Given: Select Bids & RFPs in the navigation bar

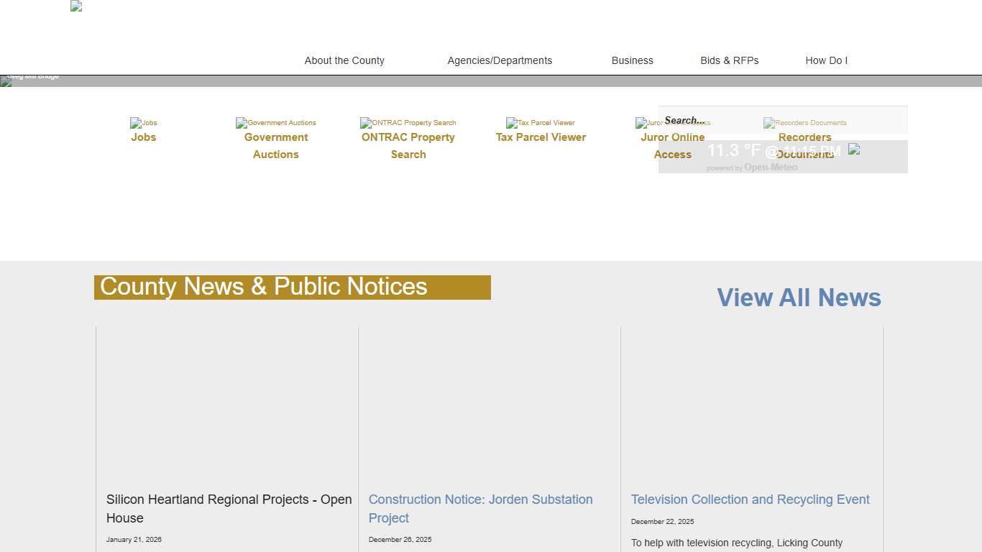Looking at the screenshot, I should pos(729,60).
